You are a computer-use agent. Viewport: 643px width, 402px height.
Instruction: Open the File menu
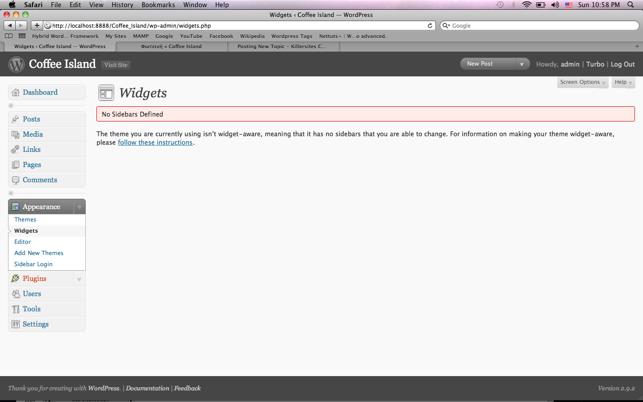(56, 5)
